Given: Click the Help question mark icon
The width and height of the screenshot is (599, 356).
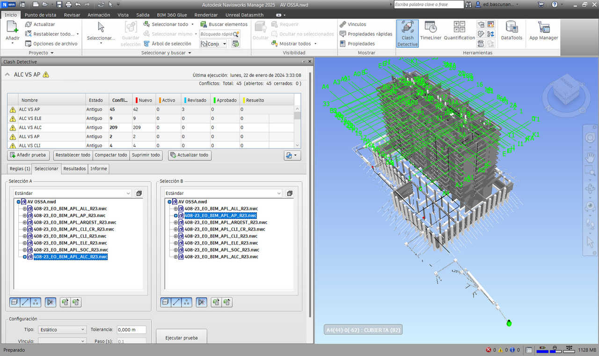Looking at the screenshot, I should click(x=554, y=4).
